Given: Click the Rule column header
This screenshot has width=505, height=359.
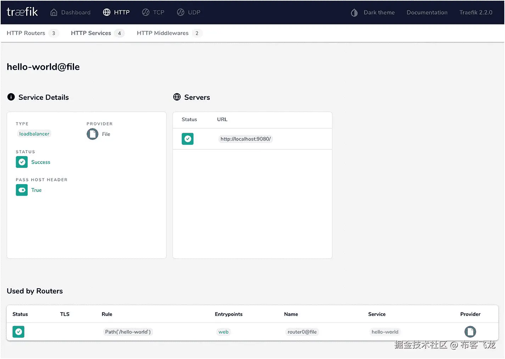Looking at the screenshot, I should [107, 314].
